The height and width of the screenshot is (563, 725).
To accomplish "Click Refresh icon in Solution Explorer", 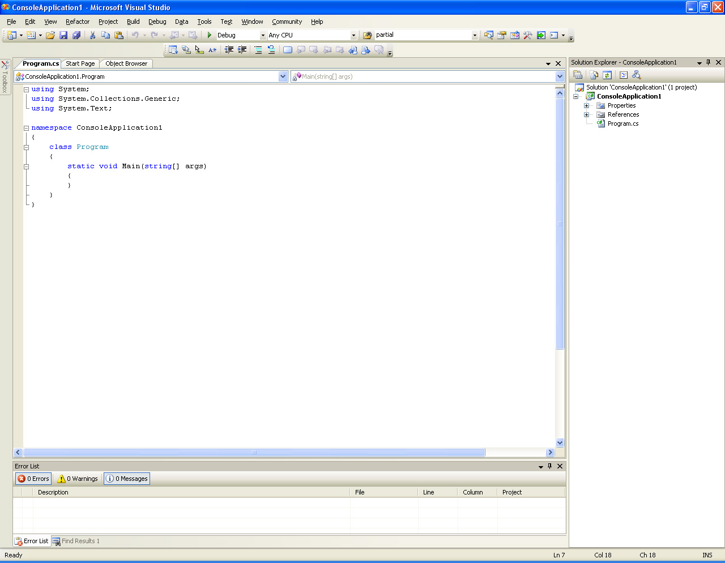I will [x=607, y=75].
